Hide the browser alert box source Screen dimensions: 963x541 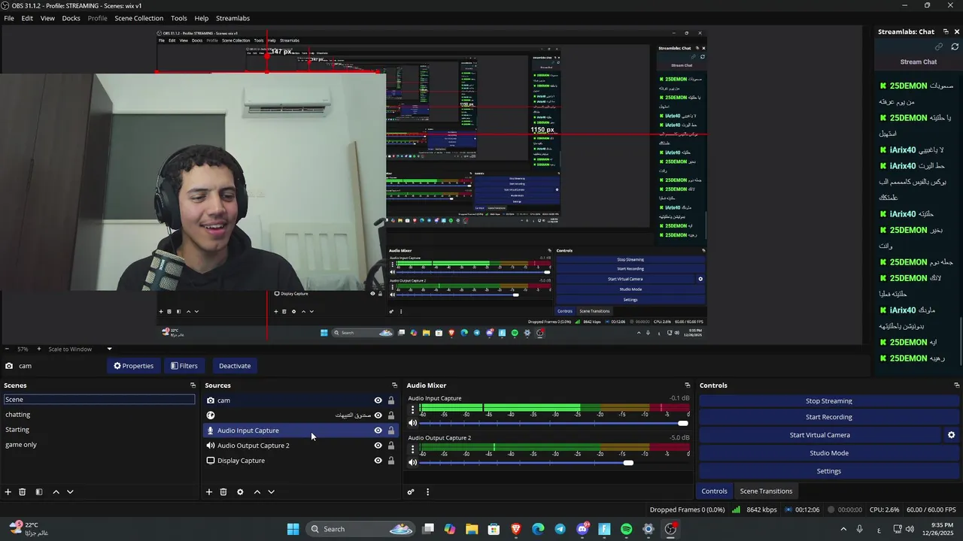(x=378, y=416)
